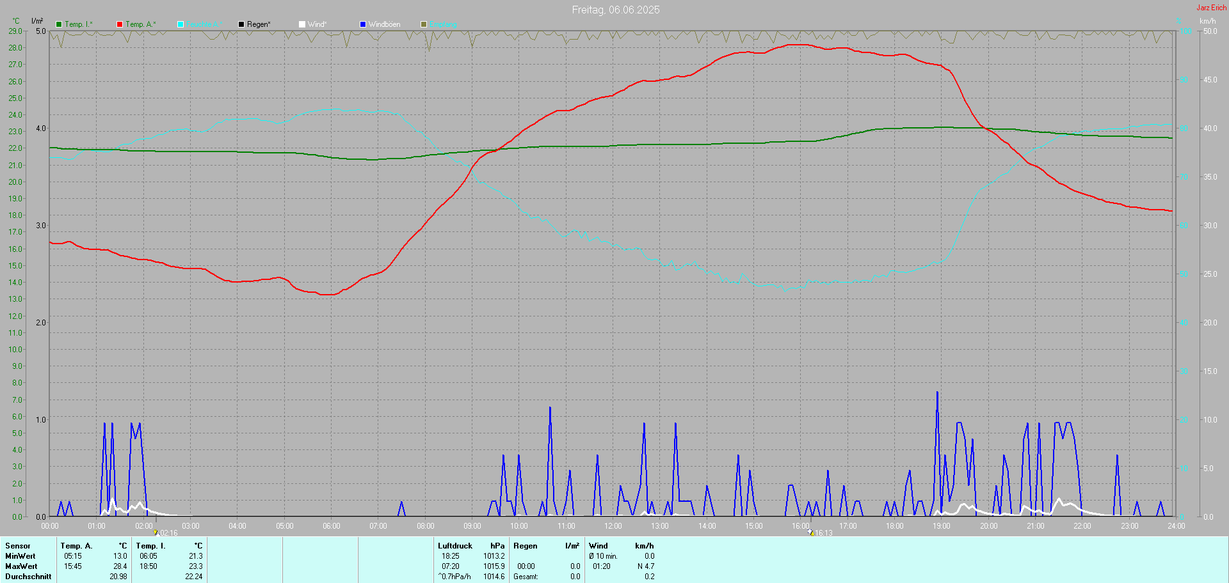Click the Temp. I. maximum value 23.3
The height and width of the screenshot is (583, 1229).
[x=196, y=566]
